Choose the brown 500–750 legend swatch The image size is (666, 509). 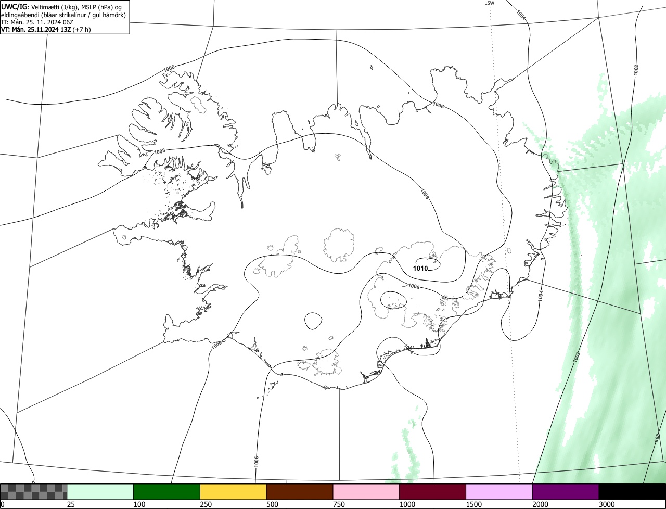click(x=300, y=491)
